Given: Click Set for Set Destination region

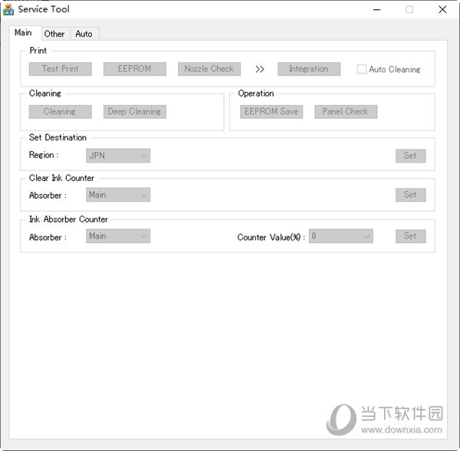Looking at the screenshot, I should (410, 156).
